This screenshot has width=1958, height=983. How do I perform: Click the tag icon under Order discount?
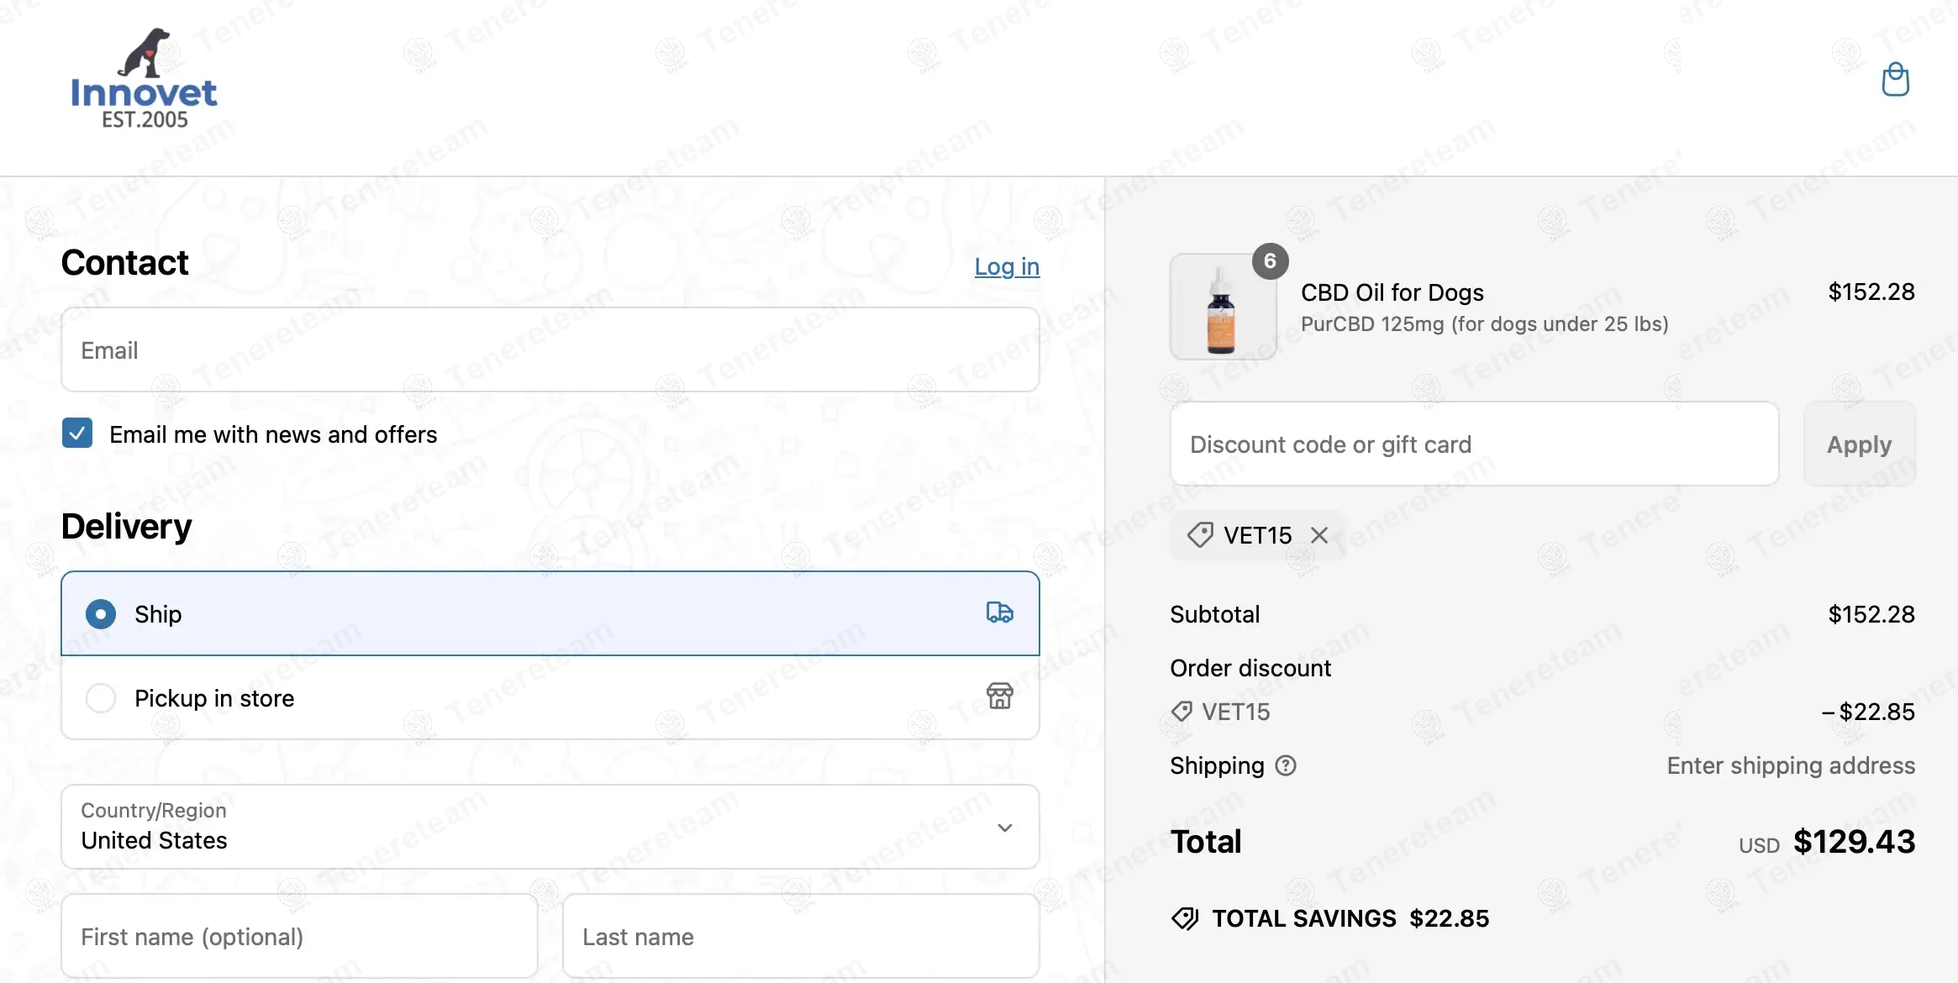click(1182, 712)
